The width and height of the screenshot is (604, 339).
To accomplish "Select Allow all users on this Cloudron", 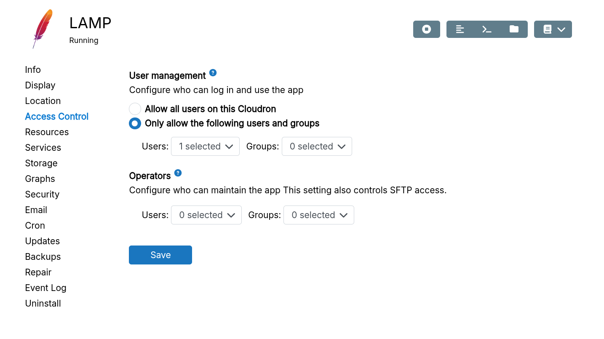I will [x=135, y=109].
